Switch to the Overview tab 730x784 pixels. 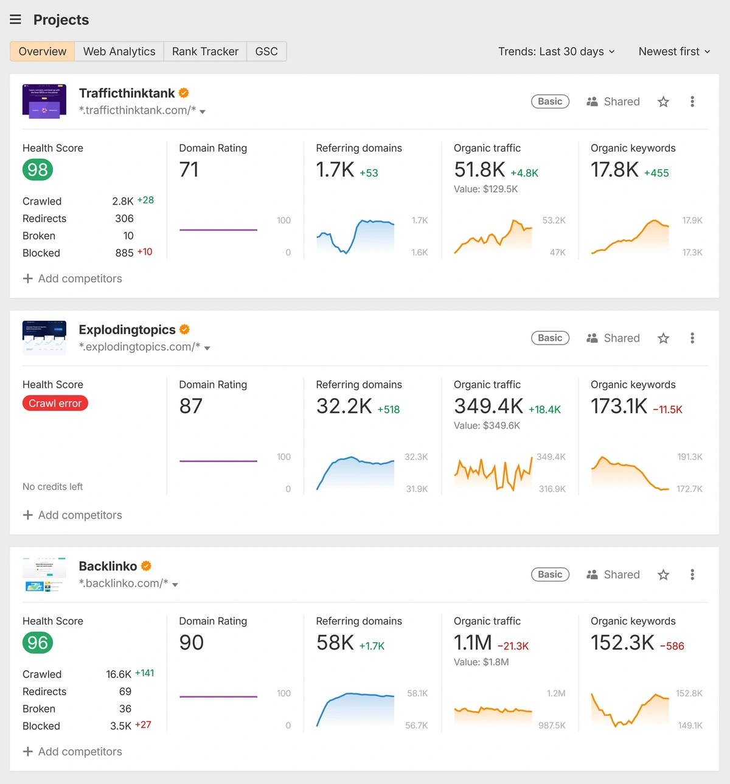tap(43, 52)
